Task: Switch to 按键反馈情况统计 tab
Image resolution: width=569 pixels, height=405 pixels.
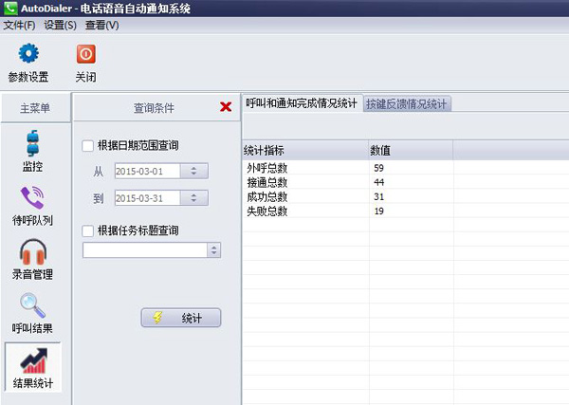Action: (x=407, y=104)
